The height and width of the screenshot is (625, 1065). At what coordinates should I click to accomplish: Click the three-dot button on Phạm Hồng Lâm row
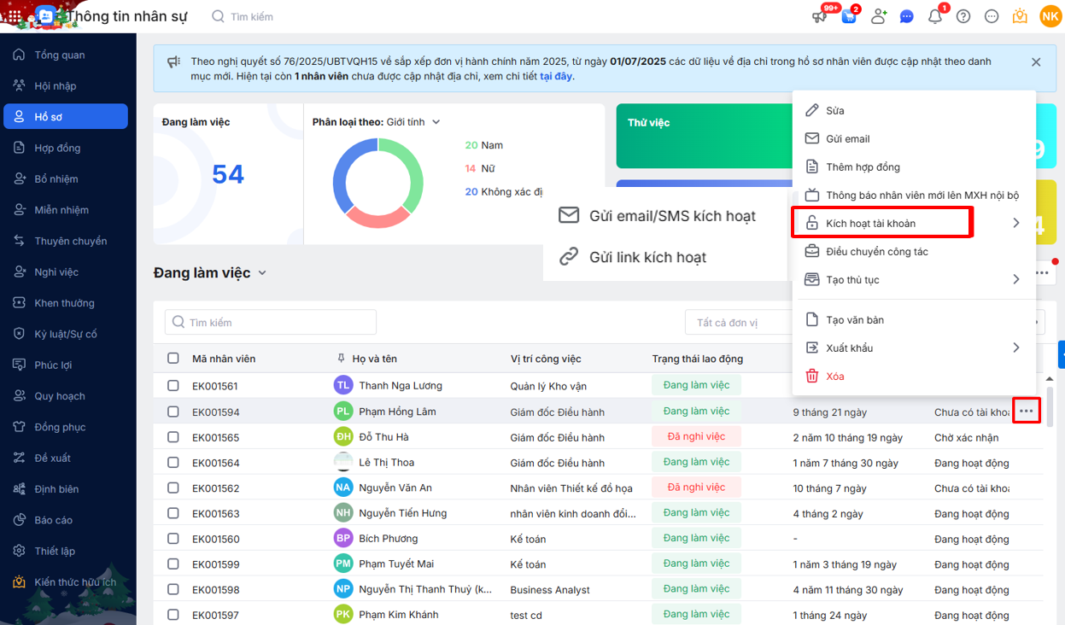1026,412
